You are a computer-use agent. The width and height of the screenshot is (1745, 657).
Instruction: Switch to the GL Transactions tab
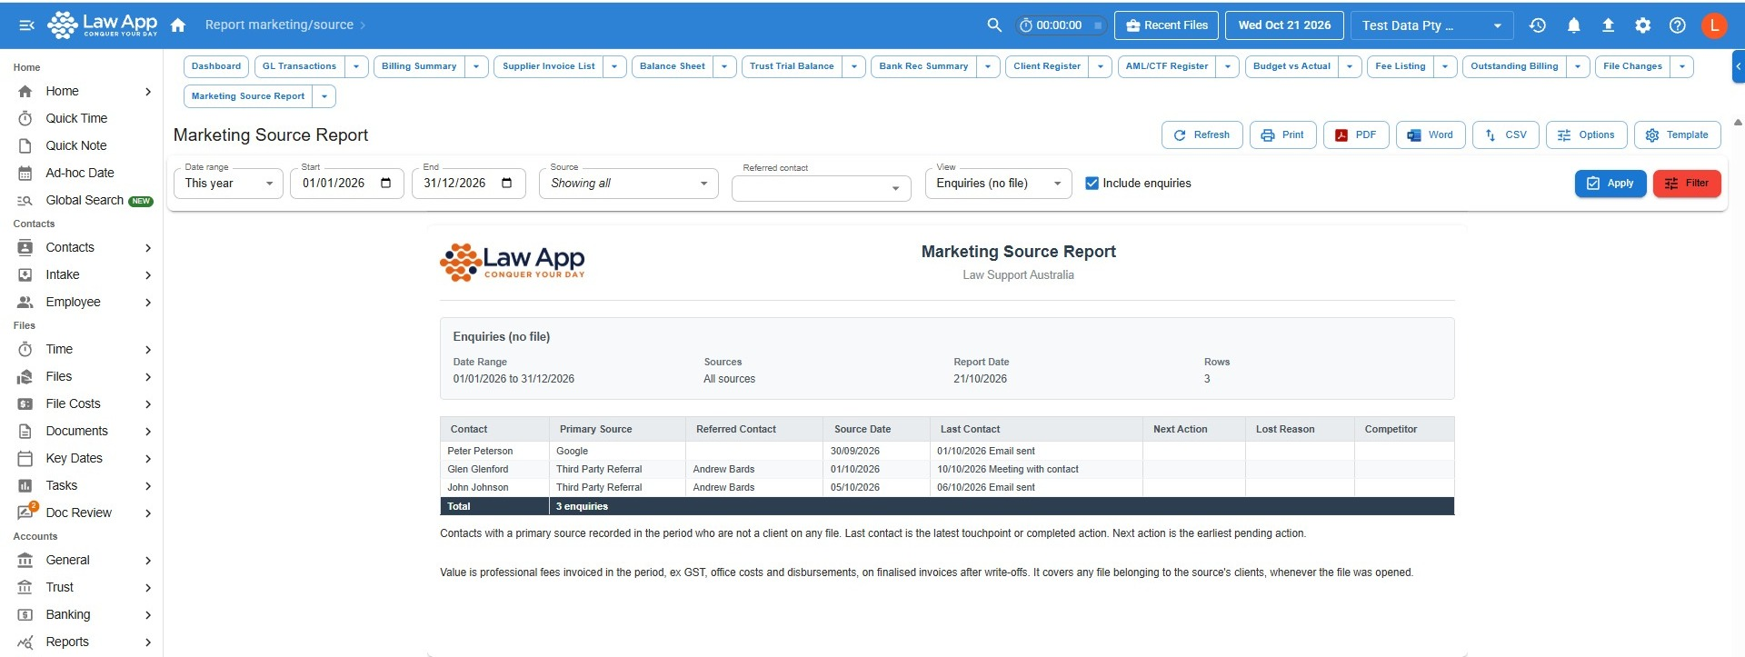tap(299, 66)
